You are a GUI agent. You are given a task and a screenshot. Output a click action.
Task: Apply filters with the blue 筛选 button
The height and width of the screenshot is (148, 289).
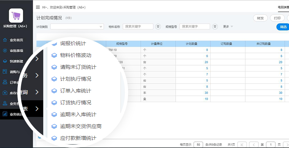click(283, 27)
